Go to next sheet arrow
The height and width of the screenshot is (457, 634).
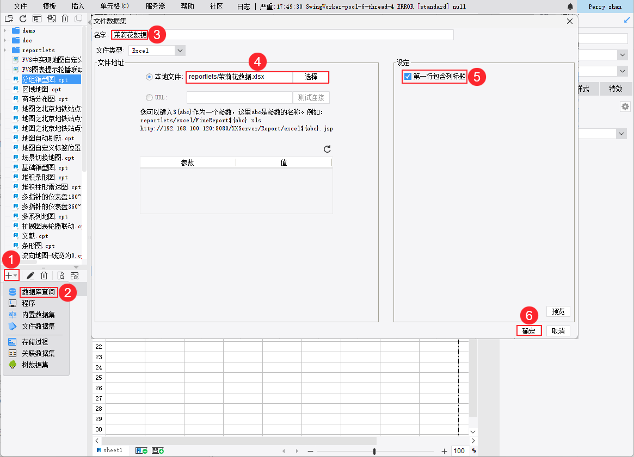point(297,451)
